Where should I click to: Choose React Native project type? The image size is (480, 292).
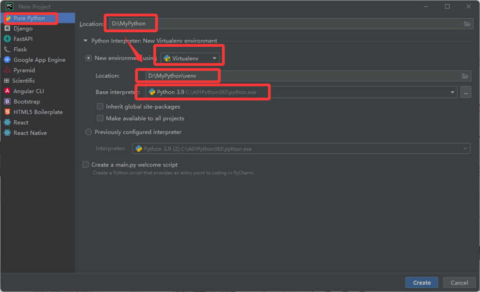point(30,133)
